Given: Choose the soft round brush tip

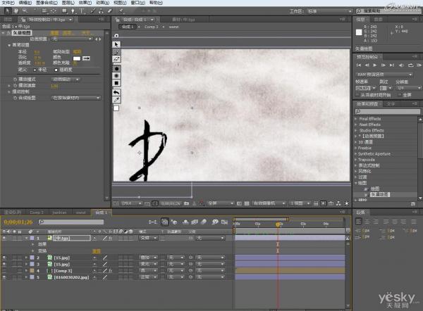Looking at the screenshot, I should pos(116,76).
